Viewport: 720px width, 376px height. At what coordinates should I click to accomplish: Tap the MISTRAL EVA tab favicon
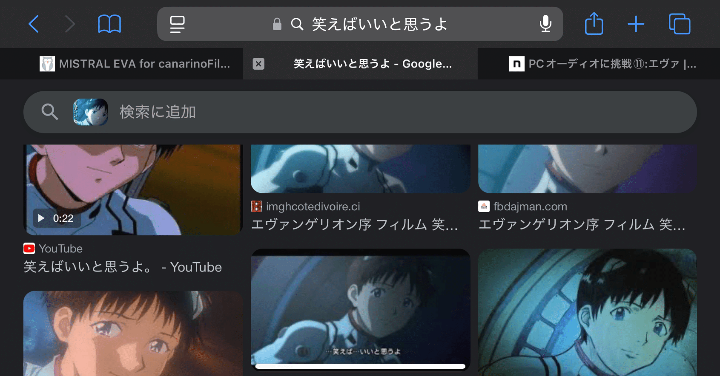tap(47, 64)
